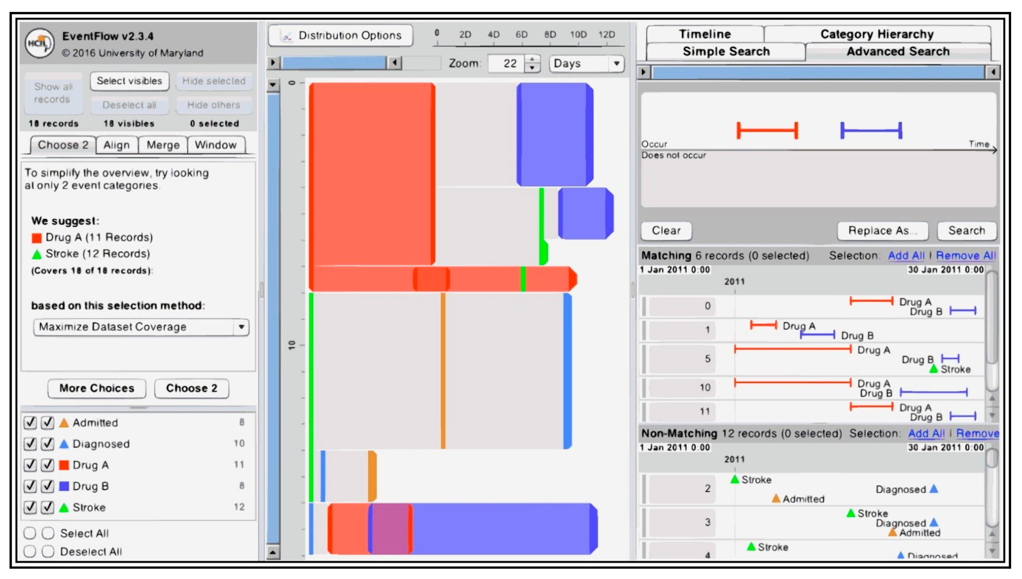
Task: Toggle first checkbox for Admitted category
Action: [x=30, y=422]
